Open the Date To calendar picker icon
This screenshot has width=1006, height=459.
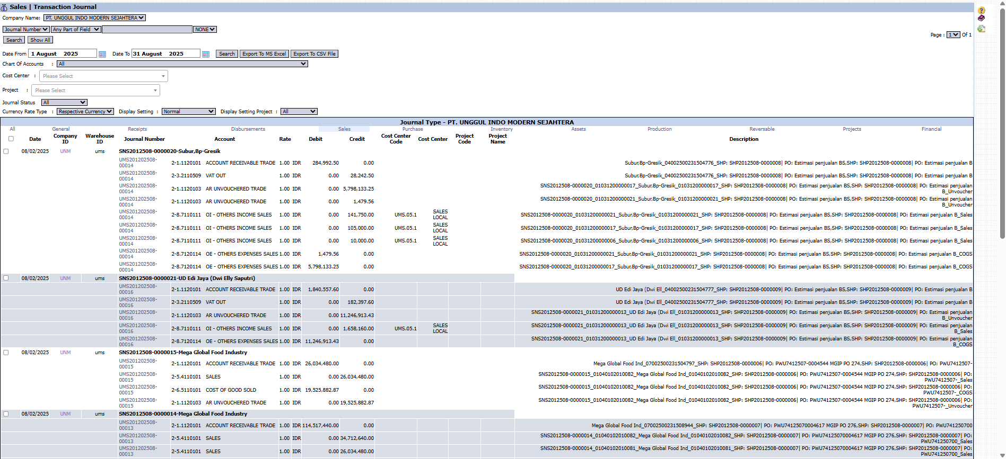click(206, 54)
